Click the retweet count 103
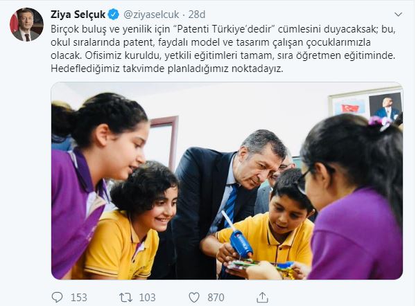The height and width of the screenshot is (306, 416). 147,298
